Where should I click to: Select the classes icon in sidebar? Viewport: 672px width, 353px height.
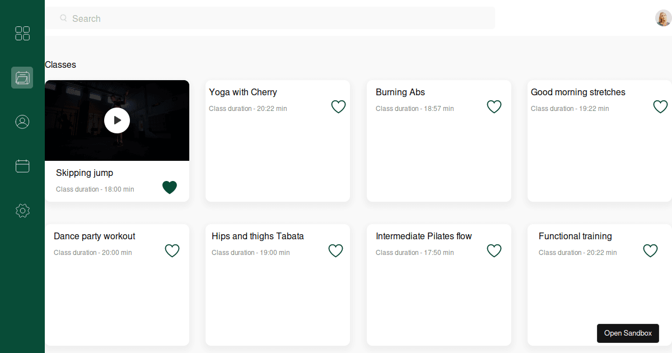click(x=22, y=77)
